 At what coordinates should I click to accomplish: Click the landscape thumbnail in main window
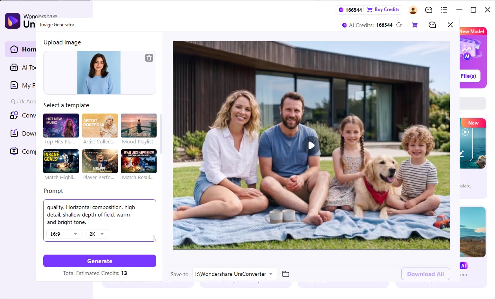click(x=473, y=232)
